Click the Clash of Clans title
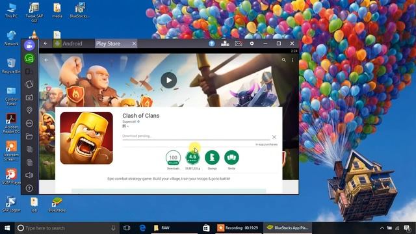 (x=141, y=116)
